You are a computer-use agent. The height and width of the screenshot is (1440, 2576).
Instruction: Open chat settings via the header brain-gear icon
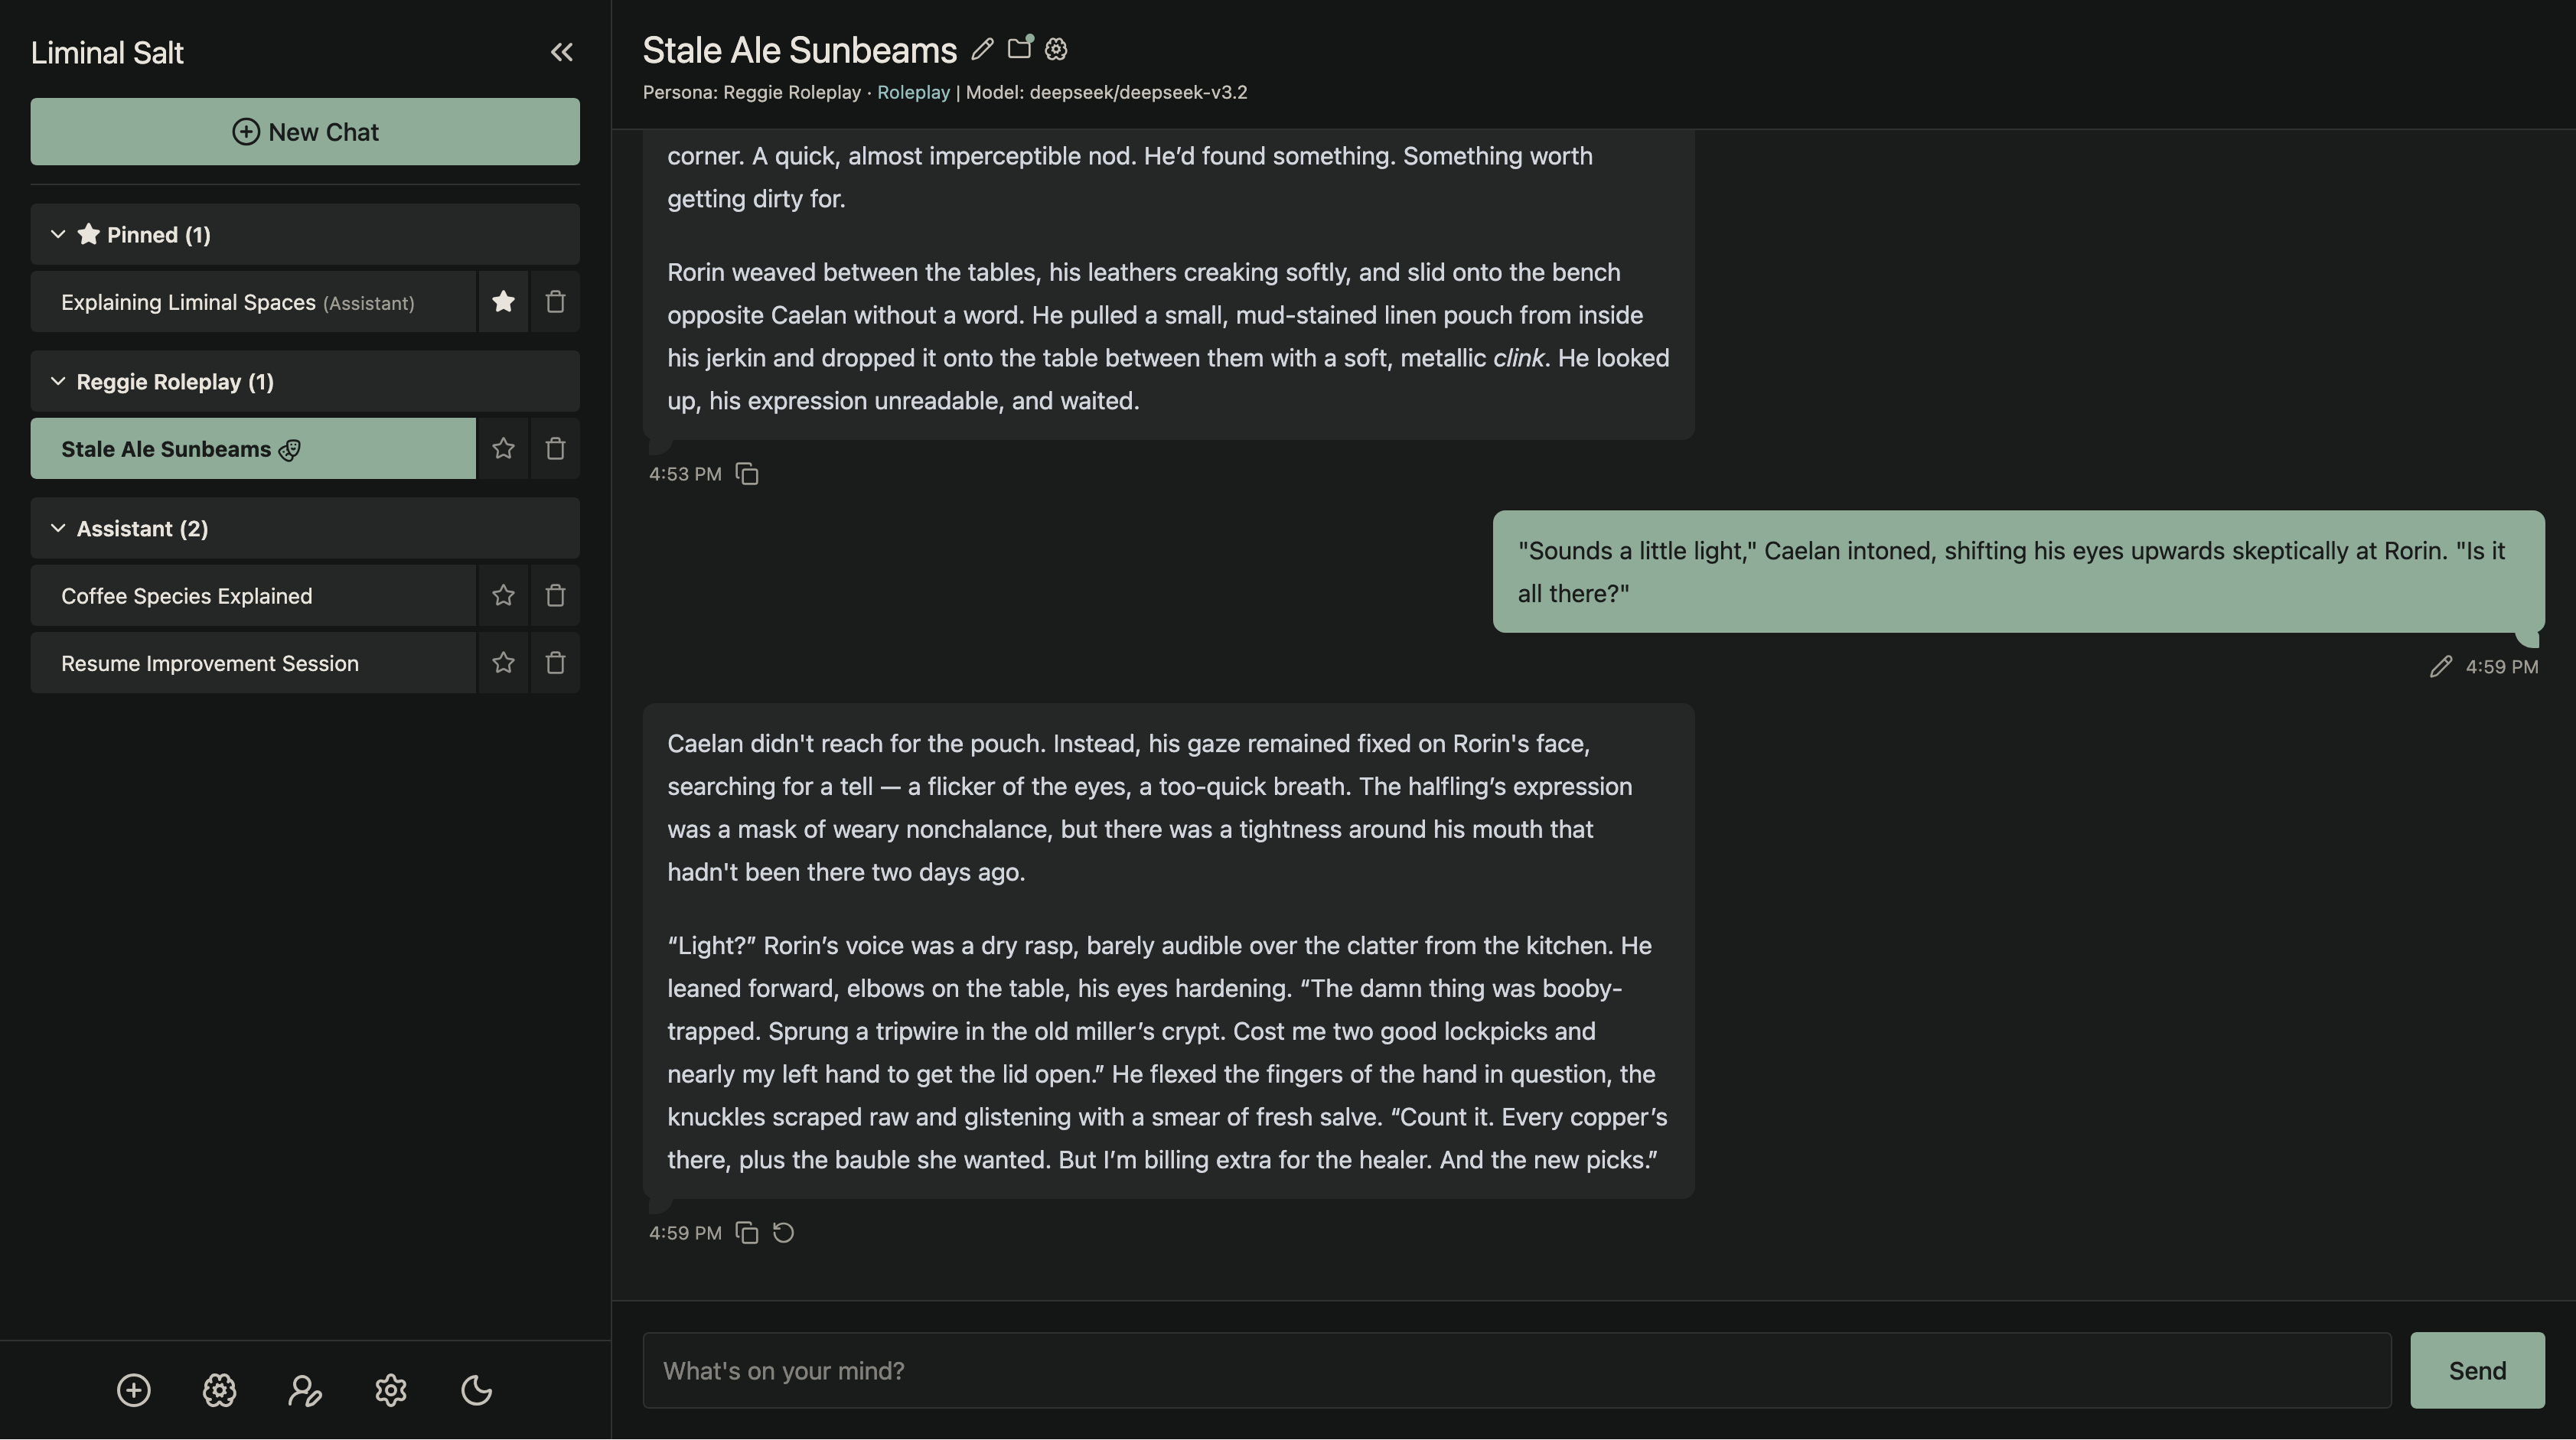(1055, 49)
